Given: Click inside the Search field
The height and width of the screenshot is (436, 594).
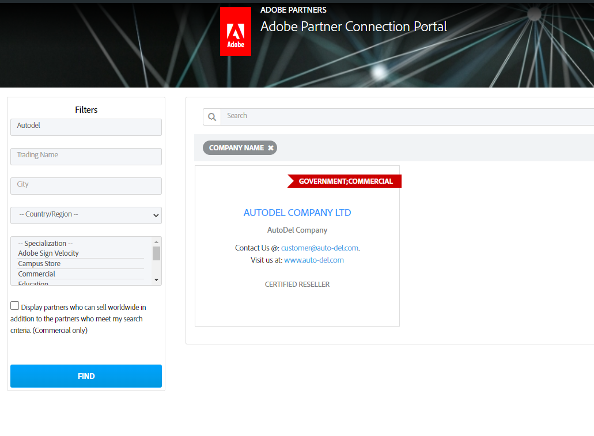Looking at the screenshot, I should coord(346,116).
